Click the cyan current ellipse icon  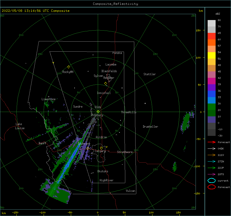[x=211, y=181]
